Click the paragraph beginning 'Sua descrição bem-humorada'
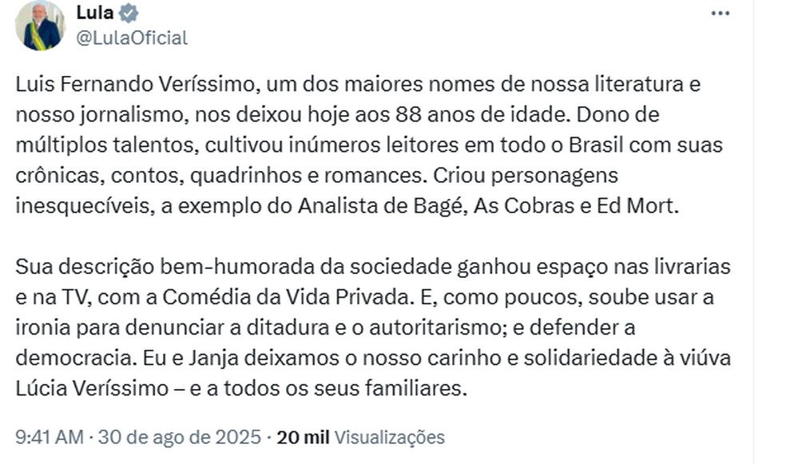Image resolution: width=786 pixels, height=464 pixels. (373, 327)
